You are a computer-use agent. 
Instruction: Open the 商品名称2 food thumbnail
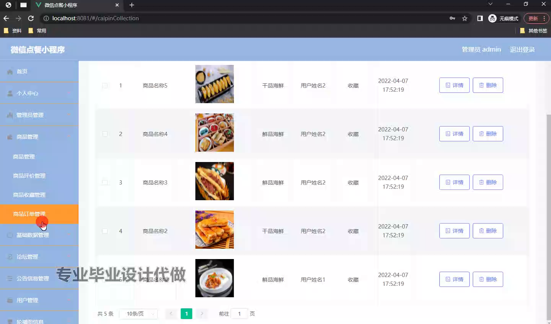pos(214,230)
